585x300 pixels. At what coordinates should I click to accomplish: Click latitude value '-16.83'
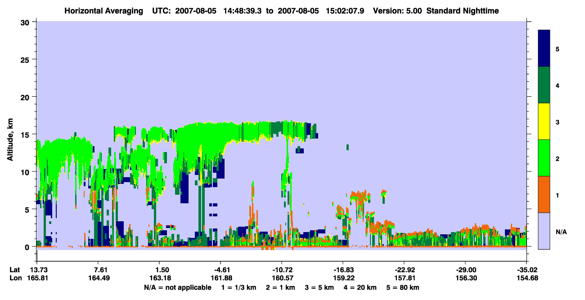pos(343,270)
